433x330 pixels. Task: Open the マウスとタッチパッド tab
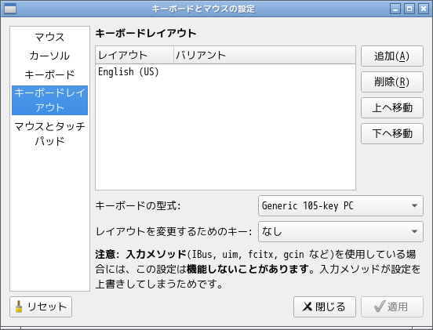[x=49, y=134]
